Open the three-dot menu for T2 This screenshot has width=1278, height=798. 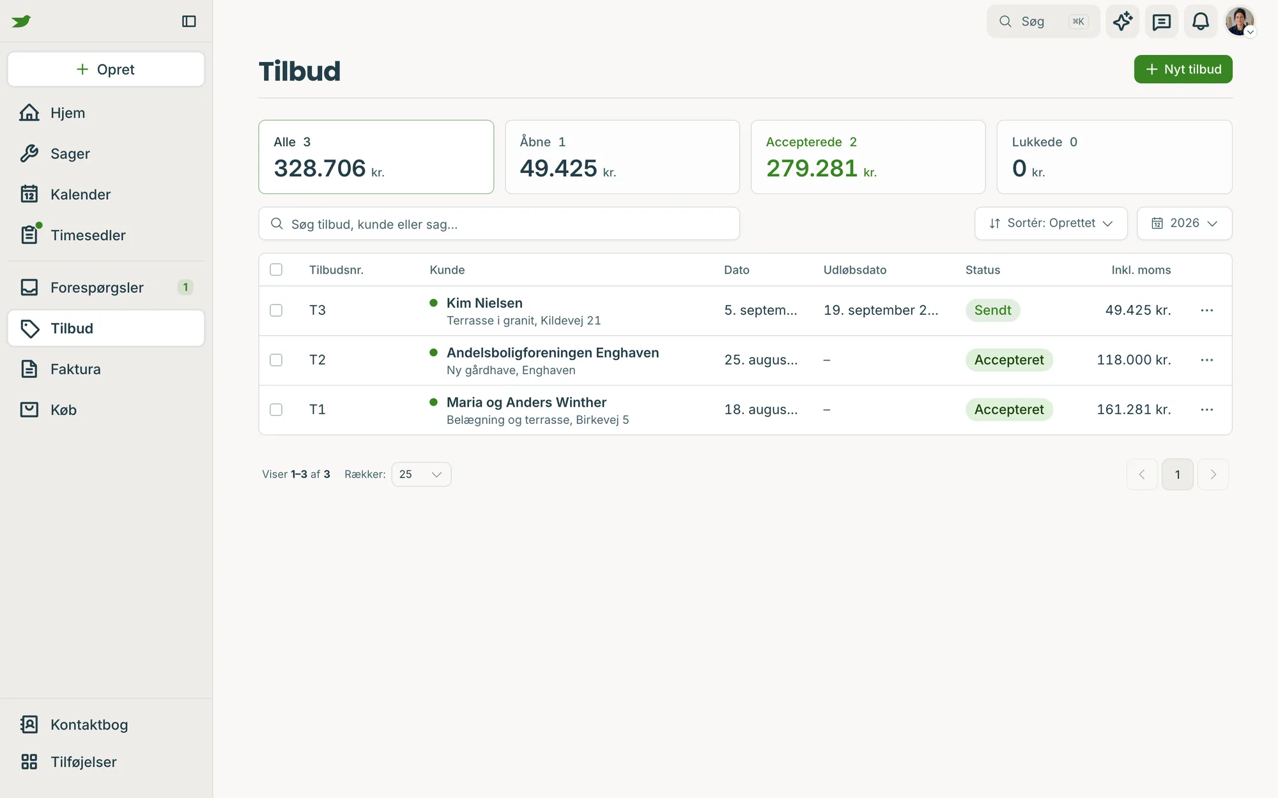click(x=1207, y=360)
